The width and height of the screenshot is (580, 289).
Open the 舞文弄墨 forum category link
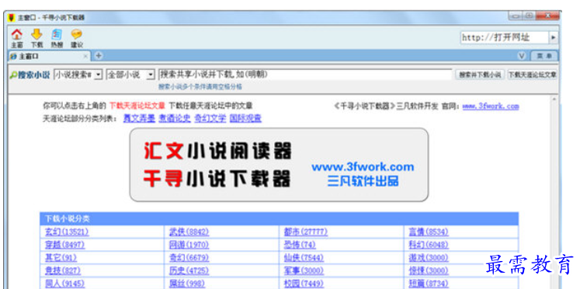coord(139,118)
